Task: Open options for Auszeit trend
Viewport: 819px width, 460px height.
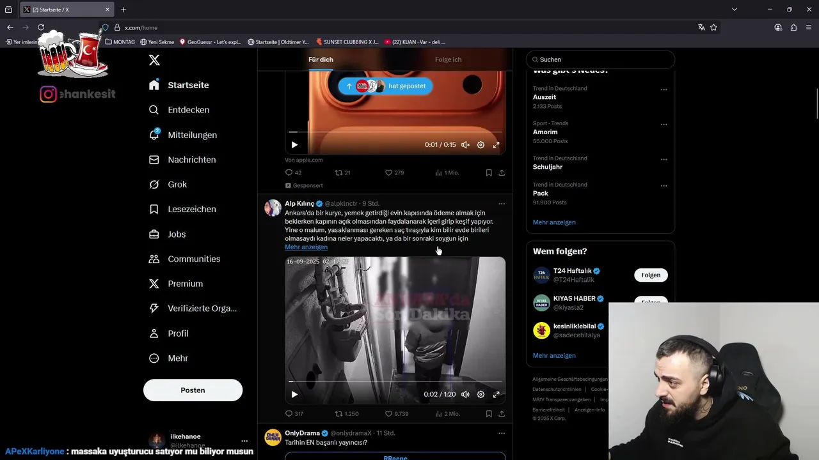Action: click(x=664, y=89)
